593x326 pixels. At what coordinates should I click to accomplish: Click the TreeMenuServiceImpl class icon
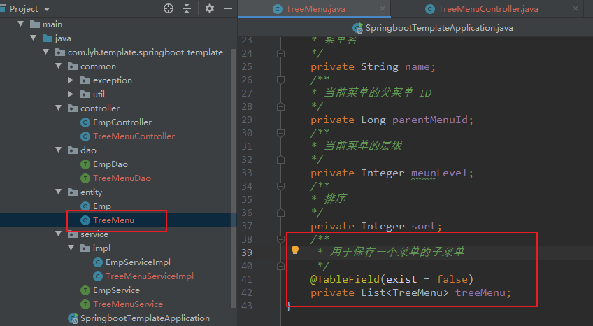[x=98, y=276]
